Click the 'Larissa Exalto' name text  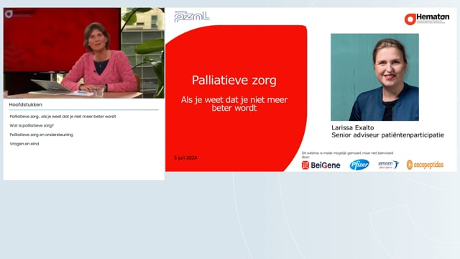tap(353, 128)
